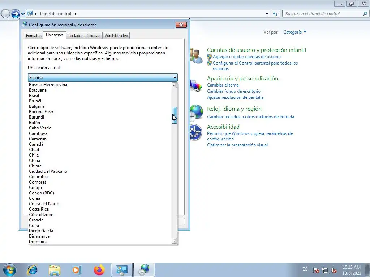This screenshot has height=277, width=370.
Task: Choose Colombia from the list
Action: pos(100,177)
